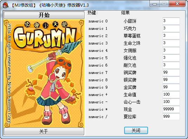
Task: Click the 现金 label
Action: [128, 110]
